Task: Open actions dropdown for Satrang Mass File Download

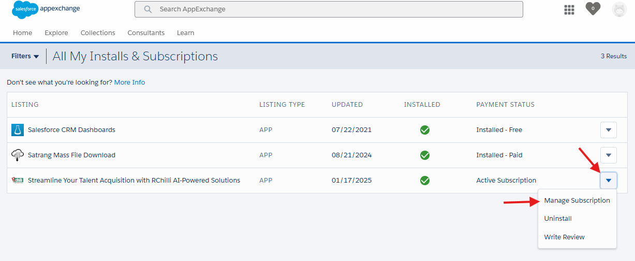Action: pyautogui.click(x=608, y=155)
